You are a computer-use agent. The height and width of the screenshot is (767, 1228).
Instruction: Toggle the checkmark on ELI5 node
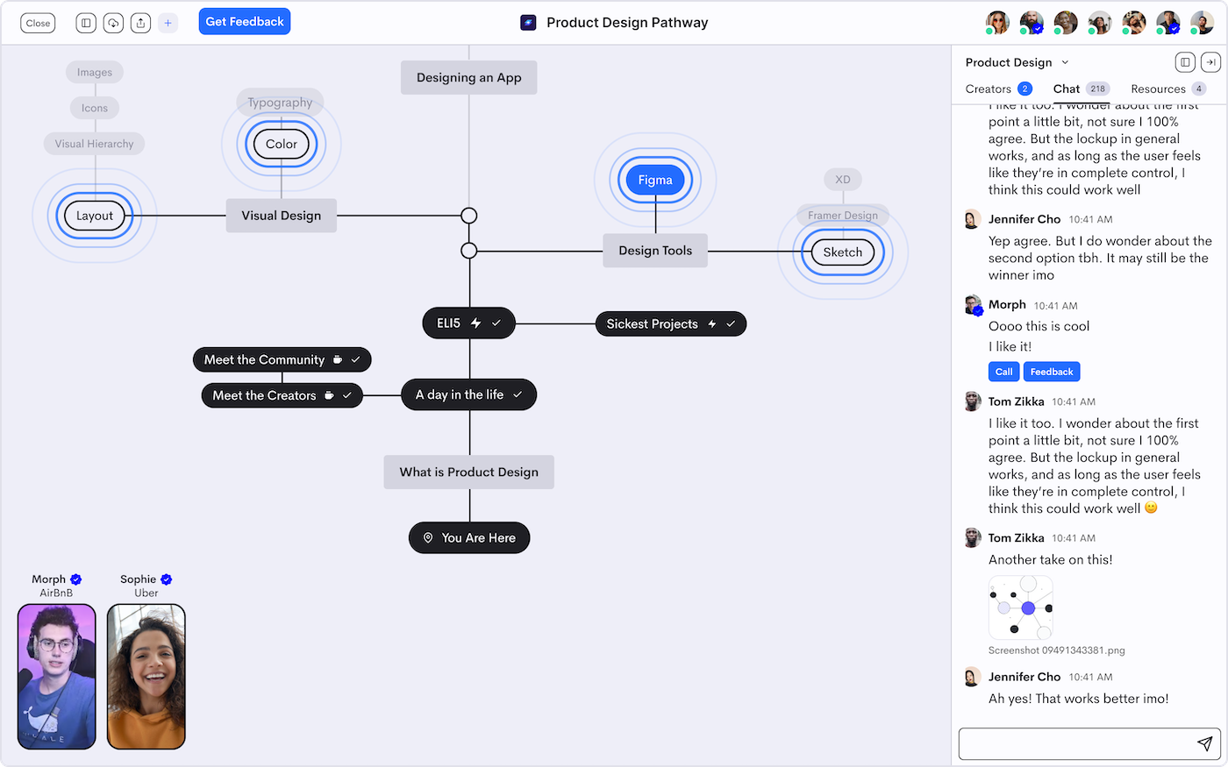[x=496, y=323]
